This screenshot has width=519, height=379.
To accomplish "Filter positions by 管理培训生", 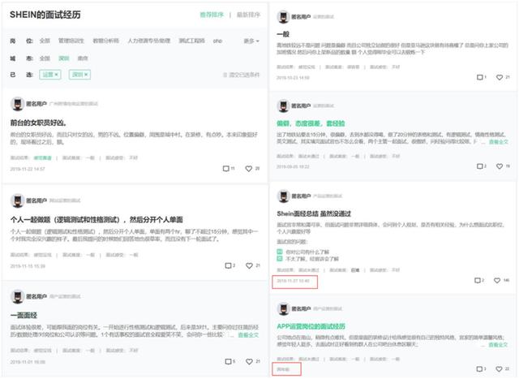I will [x=71, y=41].
